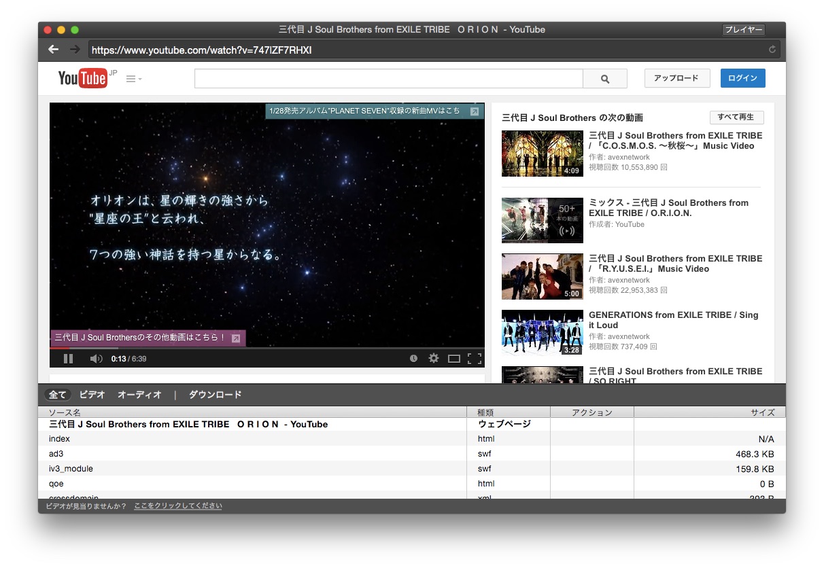This screenshot has width=824, height=568.
Task: Pause the video playback
Action: [x=68, y=359]
